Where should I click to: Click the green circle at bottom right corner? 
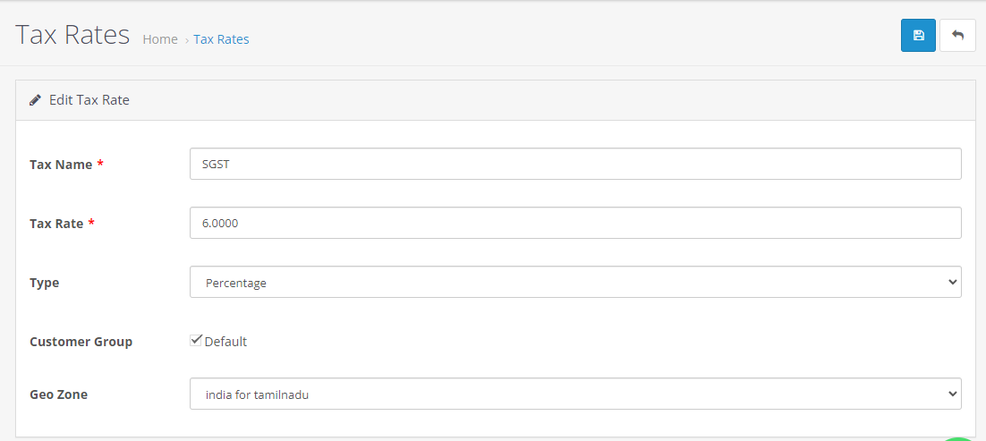[x=960, y=438]
